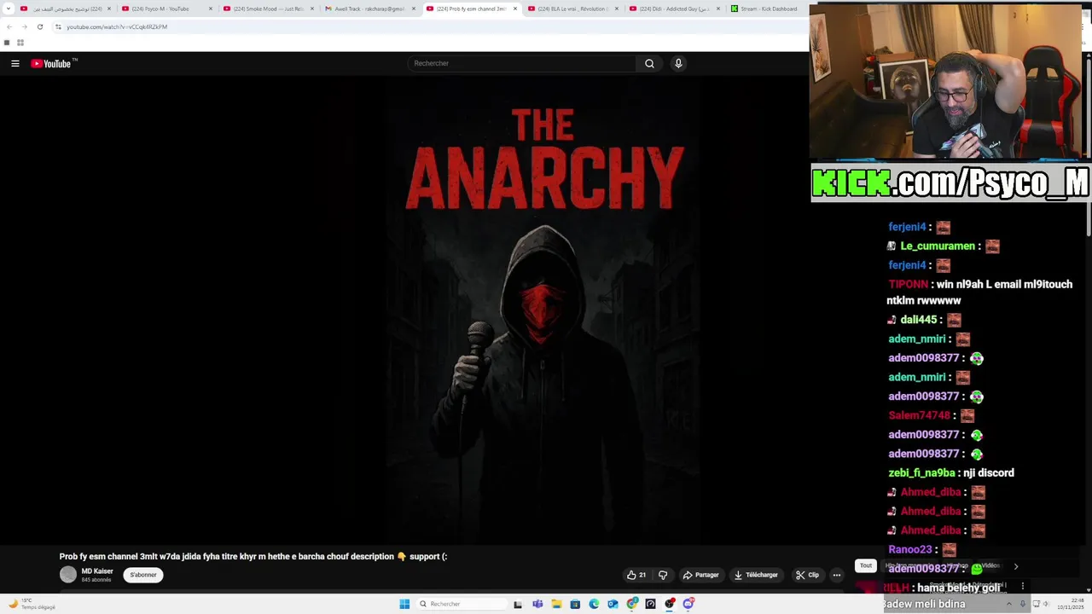Click Ranoo23's chat username

point(909,549)
